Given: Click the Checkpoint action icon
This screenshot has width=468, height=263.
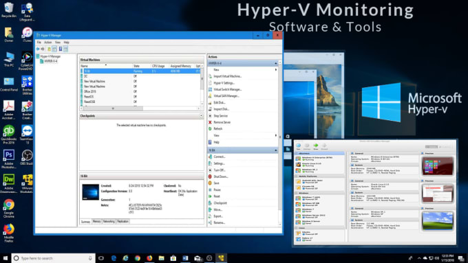Looking at the screenshot, I should 210,203.
